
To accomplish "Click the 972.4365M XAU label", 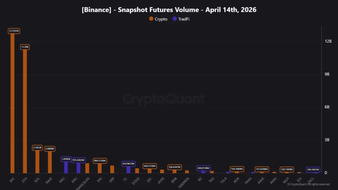I will pos(79,160).
